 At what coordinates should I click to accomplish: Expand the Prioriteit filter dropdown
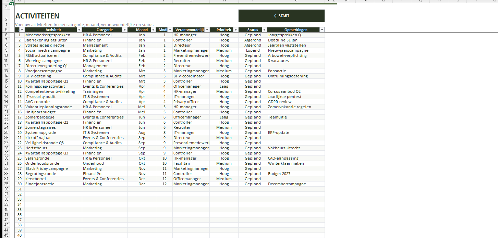(235, 30)
